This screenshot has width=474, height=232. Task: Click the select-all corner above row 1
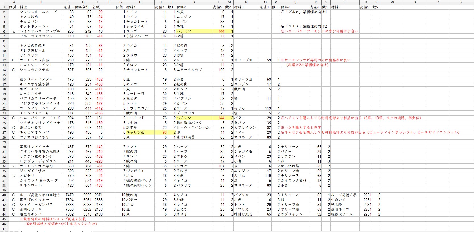[4, 2]
